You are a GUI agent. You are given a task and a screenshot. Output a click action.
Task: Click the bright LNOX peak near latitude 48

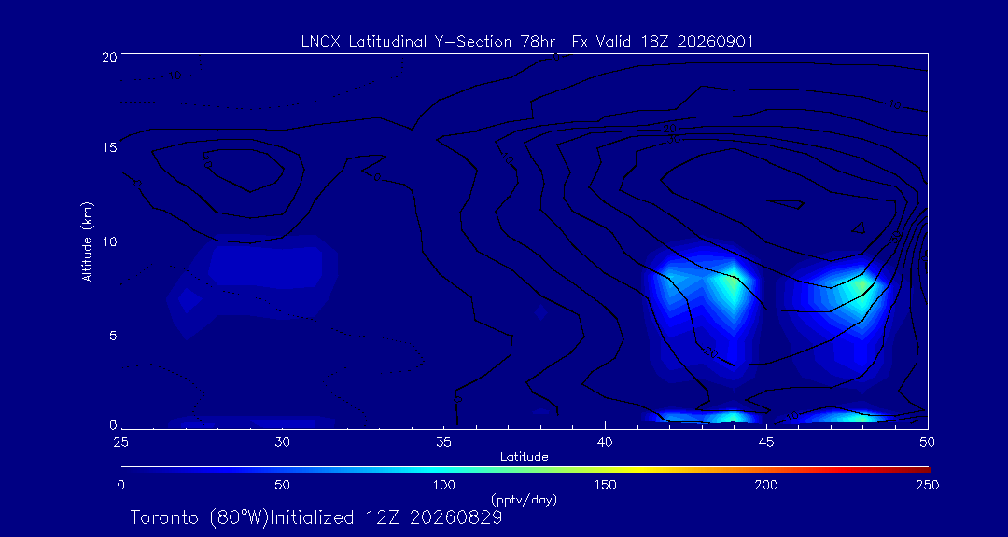[x=862, y=286]
